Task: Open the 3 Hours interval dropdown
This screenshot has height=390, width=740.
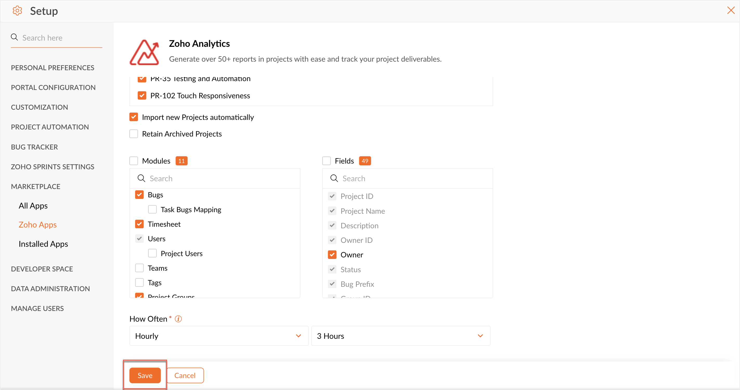Action: 400,336
